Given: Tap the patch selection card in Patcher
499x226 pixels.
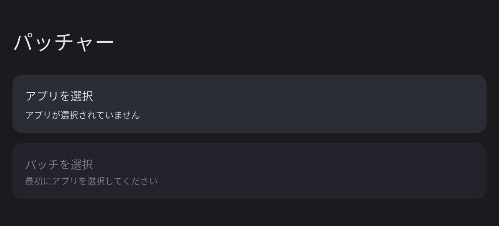Looking at the screenshot, I should [x=249, y=171].
